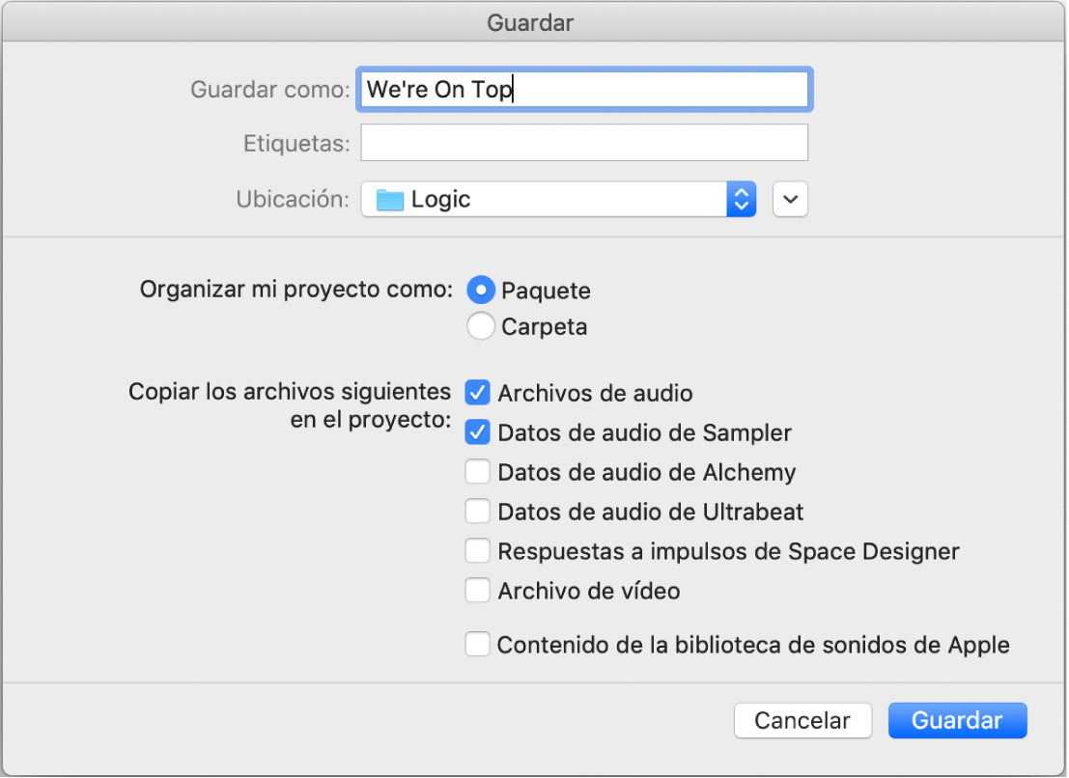Enable Datos de audio de Alchemy
The height and width of the screenshot is (778, 1069).
point(478,472)
